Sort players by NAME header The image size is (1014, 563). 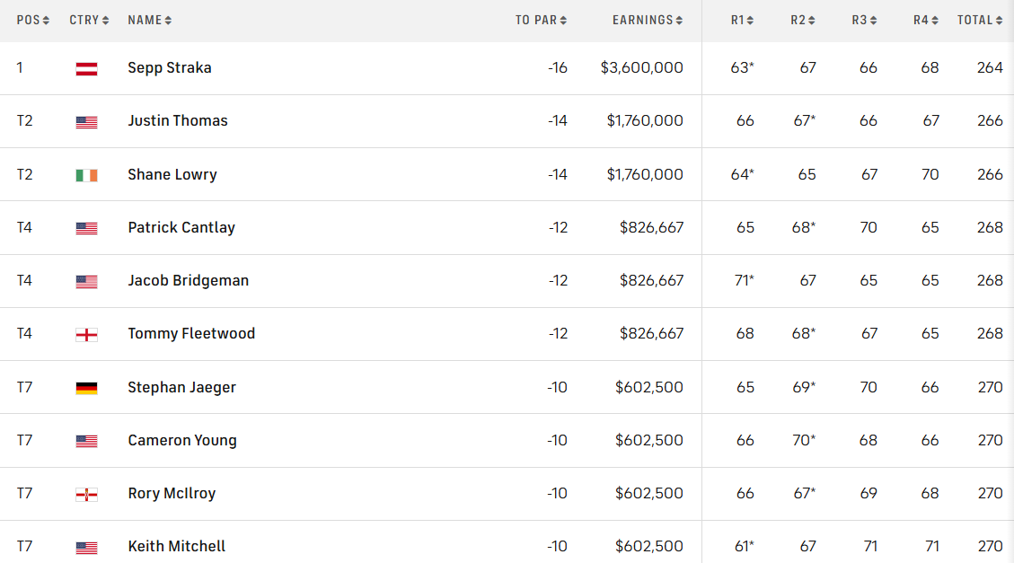149,20
